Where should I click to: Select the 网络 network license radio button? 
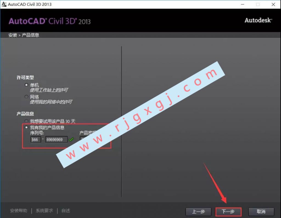(26, 97)
